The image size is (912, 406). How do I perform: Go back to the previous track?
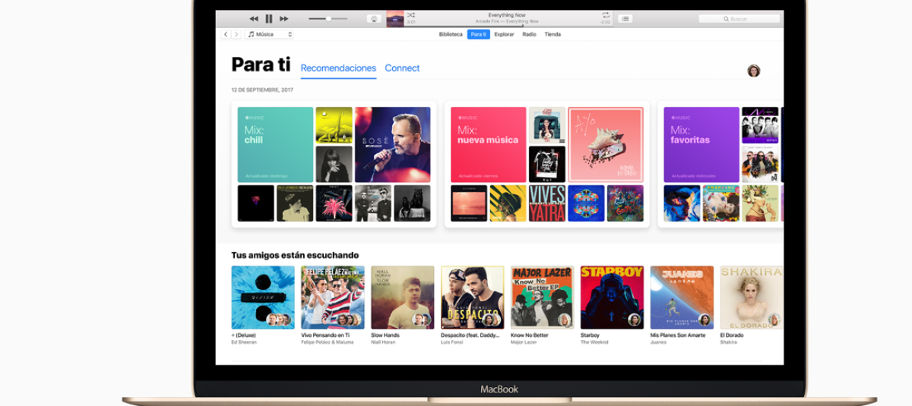click(253, 19)
